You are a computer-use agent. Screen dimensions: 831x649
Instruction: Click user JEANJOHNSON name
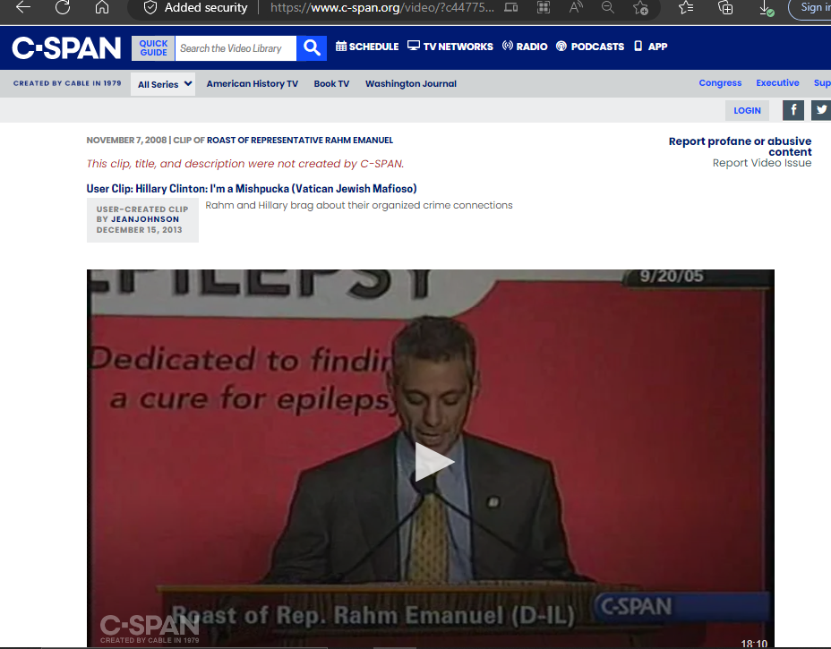pos(145,219)
